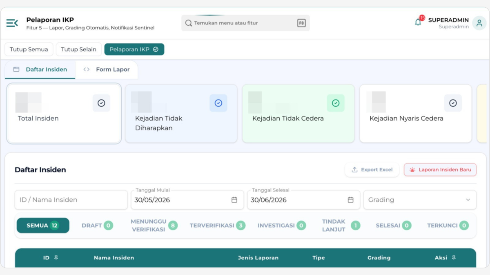Open calendar picker for Tanggal Selesai
Viewport: 490px width, 275px height.
coord(350,200)
